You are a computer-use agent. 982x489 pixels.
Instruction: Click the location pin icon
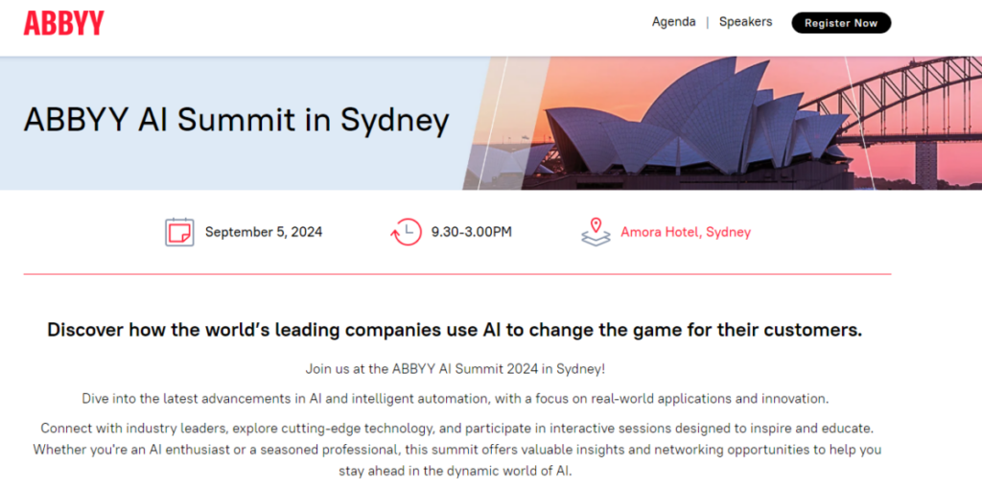click(x=596, y=232)
